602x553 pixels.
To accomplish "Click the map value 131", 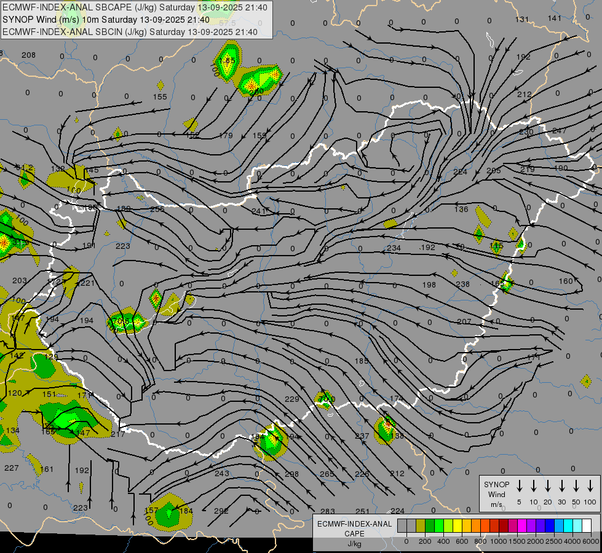I will (522, 20).
